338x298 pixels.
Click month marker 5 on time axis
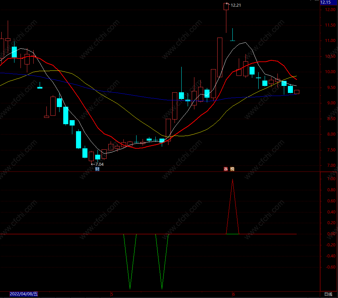coord(112,294)
